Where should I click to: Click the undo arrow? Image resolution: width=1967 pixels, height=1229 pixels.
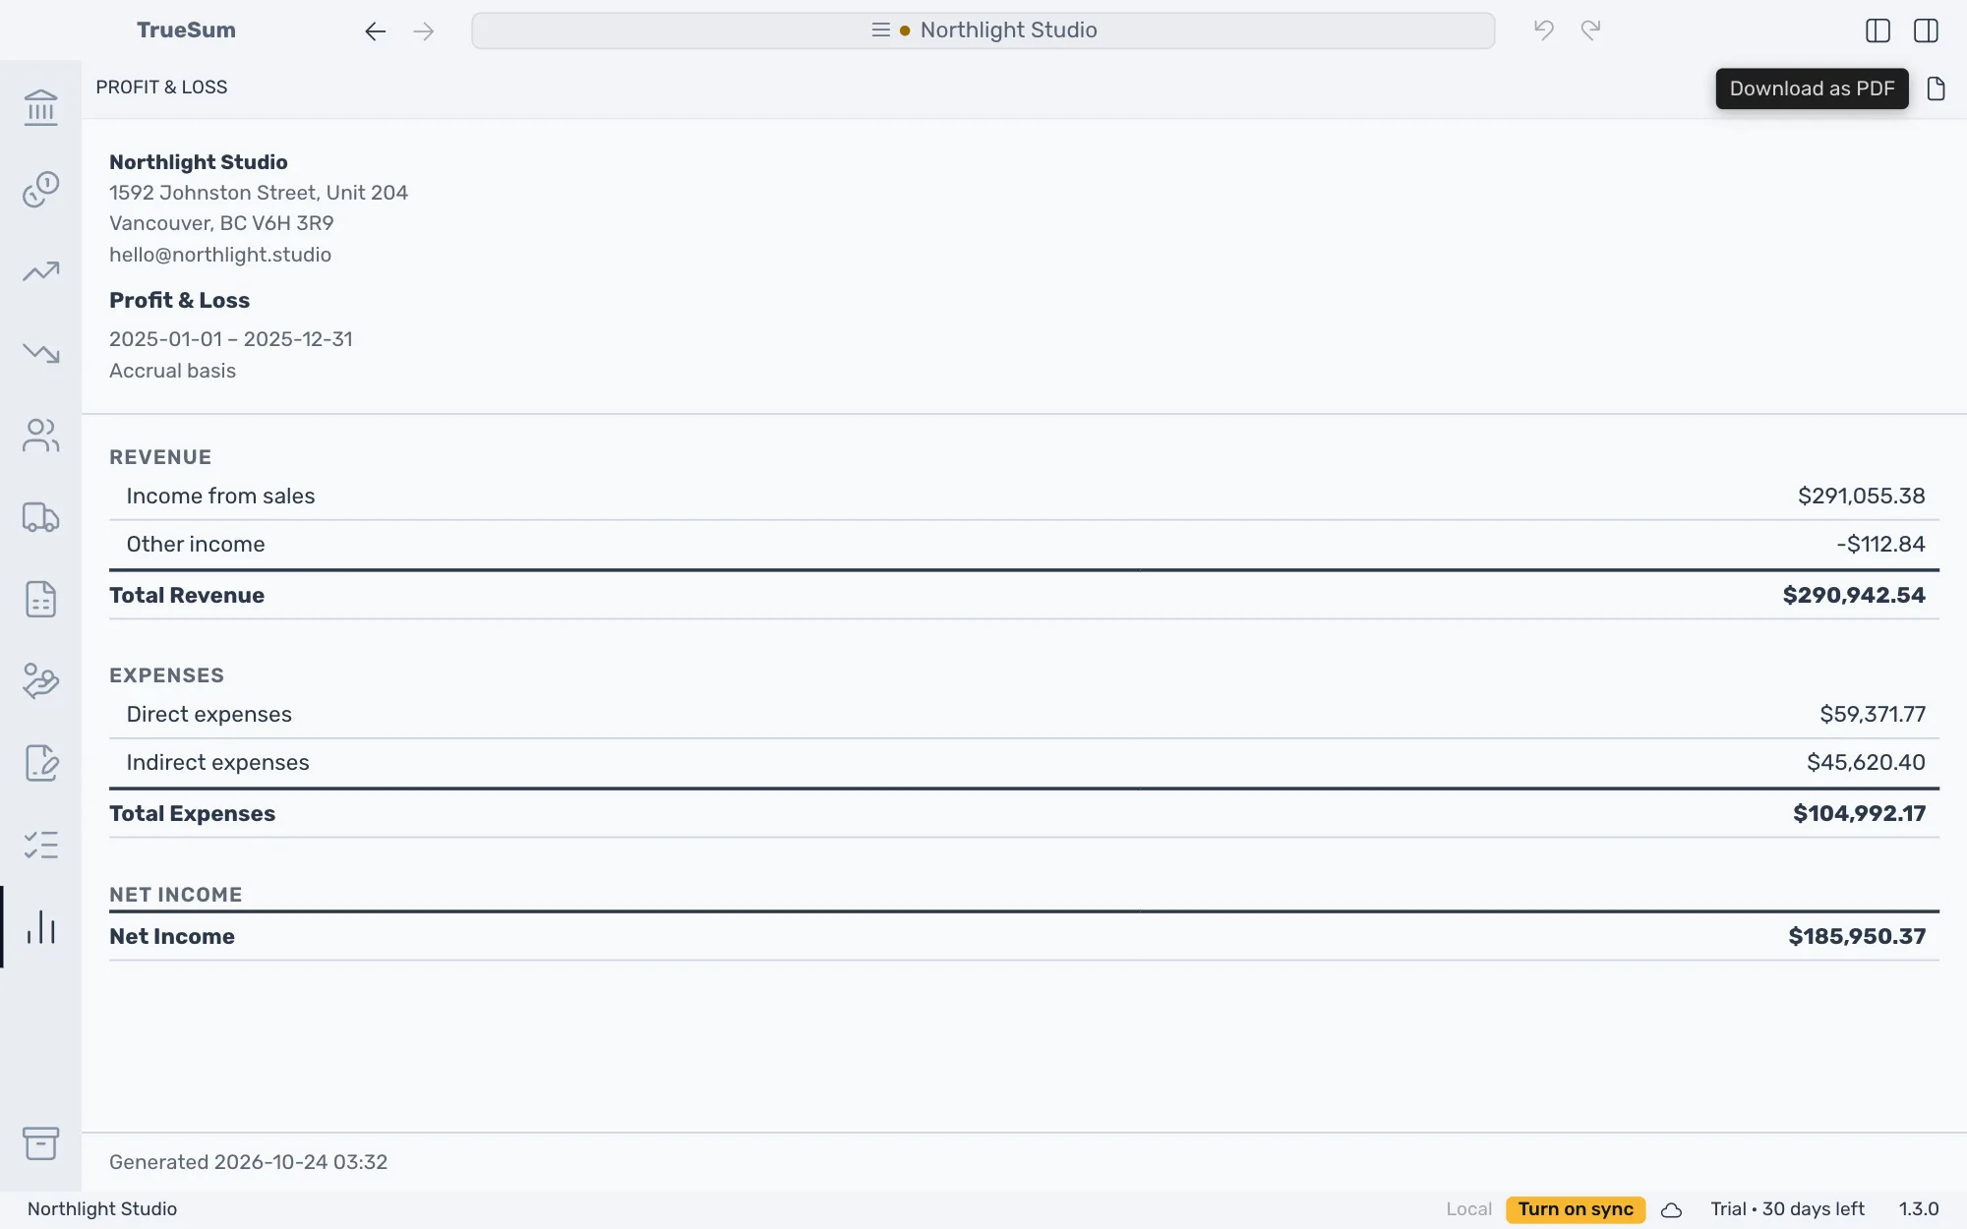click(x=1544, y=30)
